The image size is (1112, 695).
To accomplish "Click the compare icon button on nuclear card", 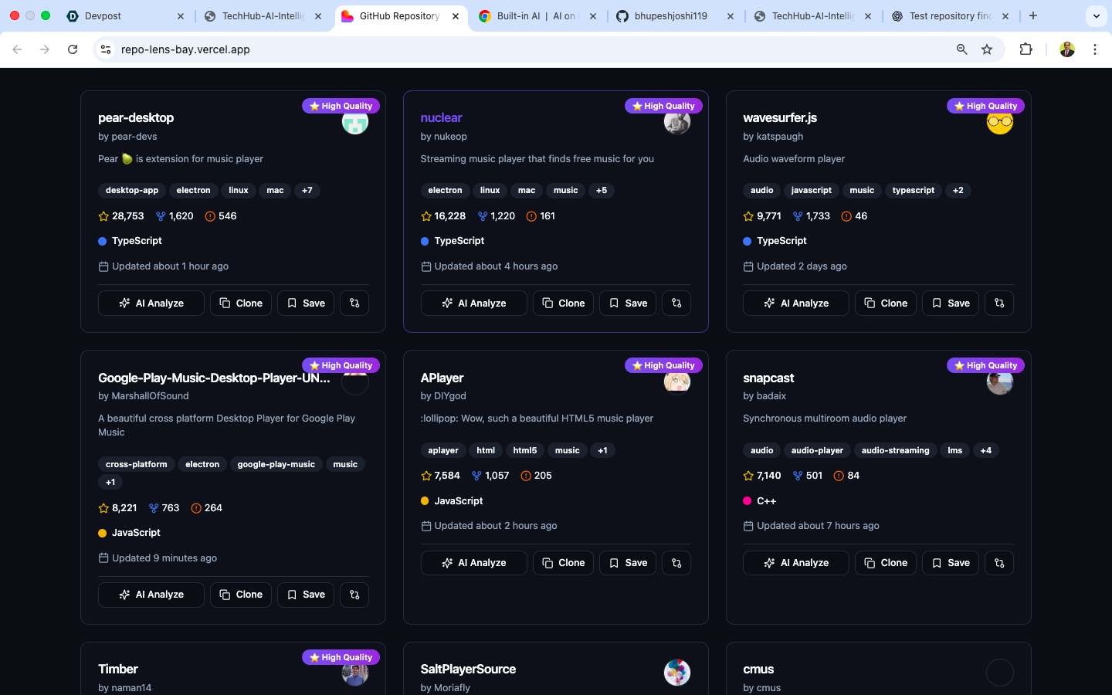I will pyautogui.click(x=676, y=303).
